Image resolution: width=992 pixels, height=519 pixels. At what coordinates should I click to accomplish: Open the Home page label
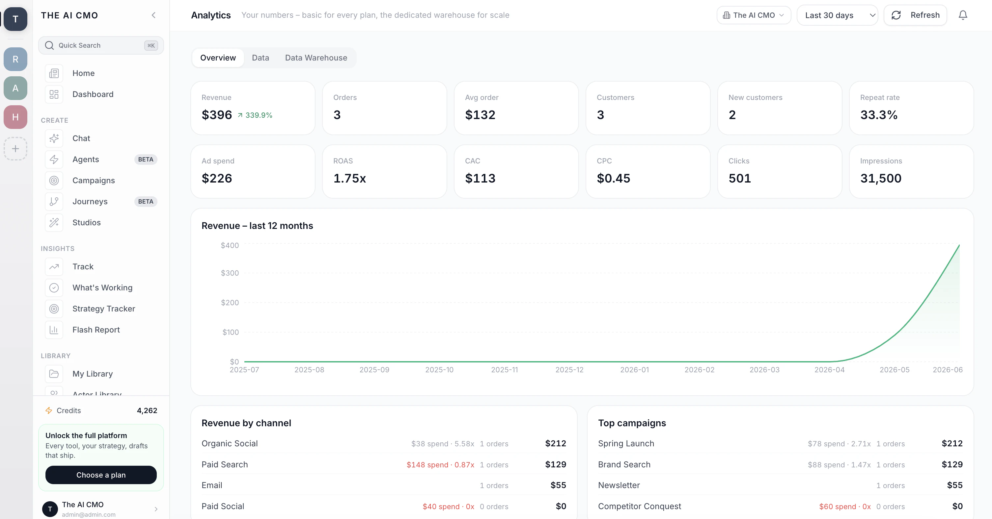(x=84, y=73)
